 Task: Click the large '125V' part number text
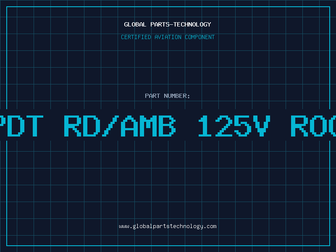[x=234, y=126]
